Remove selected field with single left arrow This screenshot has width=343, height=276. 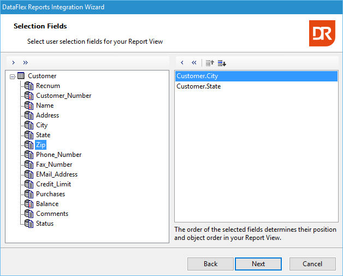click(182, 63)
